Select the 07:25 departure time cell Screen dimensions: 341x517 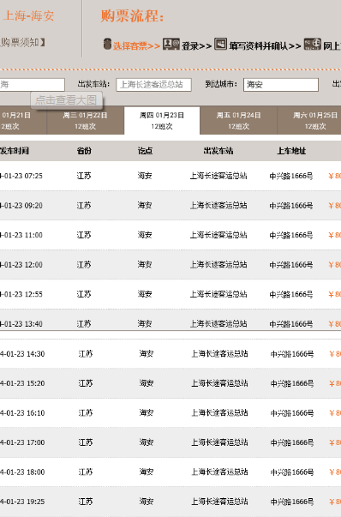click(21, 176)
